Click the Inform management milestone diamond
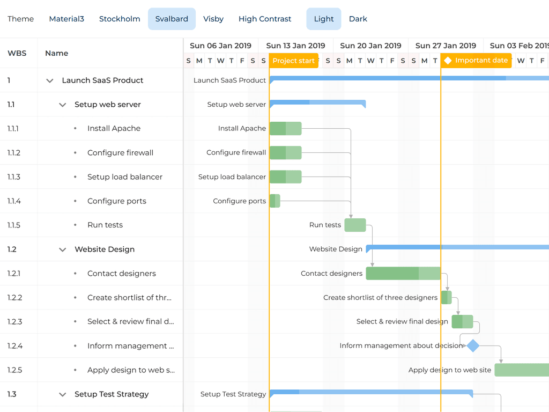Image resolution: width=549 pixels, height=412 pixels. 472,345
